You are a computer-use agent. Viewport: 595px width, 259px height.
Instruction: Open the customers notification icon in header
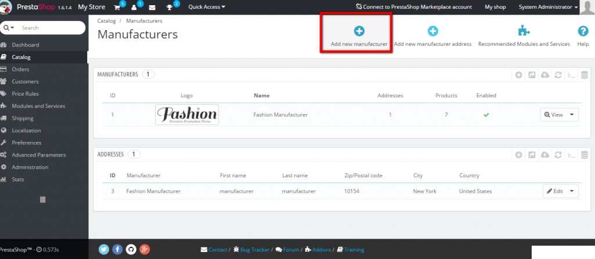coord(134,7)
